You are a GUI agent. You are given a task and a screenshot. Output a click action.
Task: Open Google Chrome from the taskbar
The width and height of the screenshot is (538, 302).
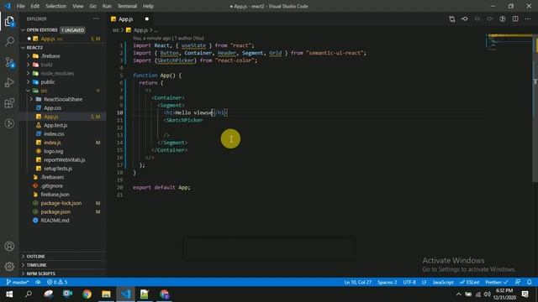point(87,294)
